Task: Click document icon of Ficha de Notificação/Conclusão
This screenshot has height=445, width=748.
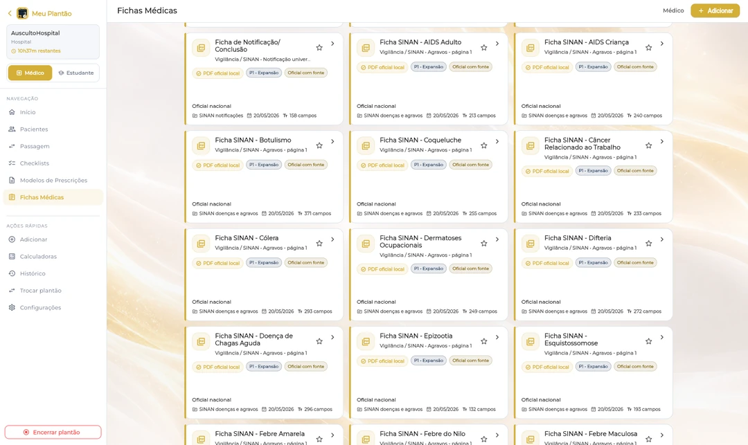Action: 201,48
